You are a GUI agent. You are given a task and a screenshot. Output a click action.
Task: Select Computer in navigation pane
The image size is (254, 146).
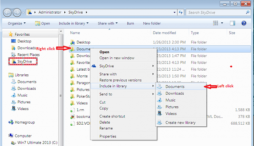(x=20, y=136)
